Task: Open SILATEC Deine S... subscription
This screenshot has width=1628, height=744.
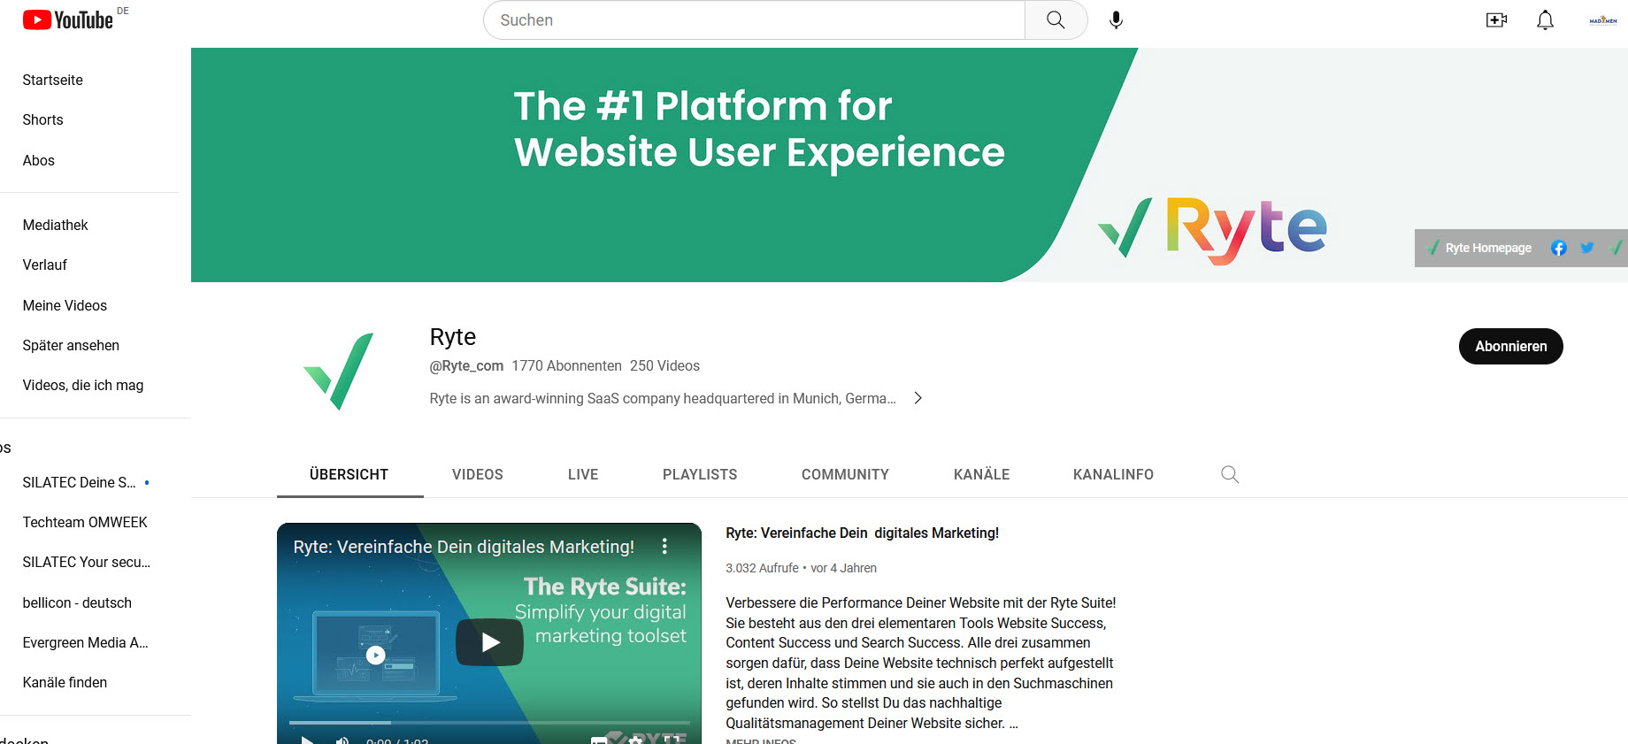Action: [80, 482]
